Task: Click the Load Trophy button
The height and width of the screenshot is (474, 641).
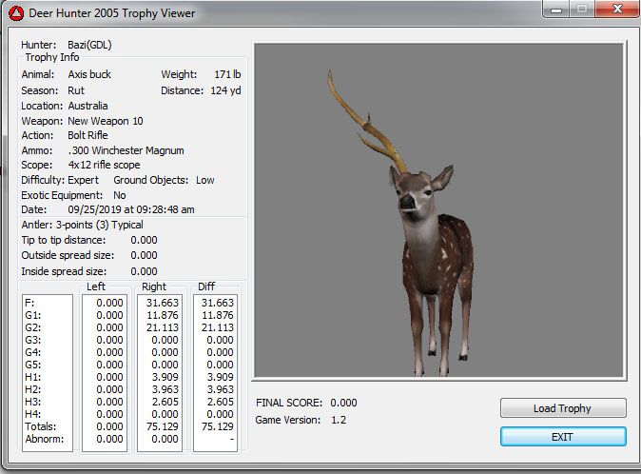Action: coord(563,408)
